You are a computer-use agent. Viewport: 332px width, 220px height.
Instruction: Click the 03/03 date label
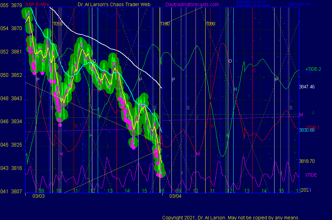coord(38,196)
